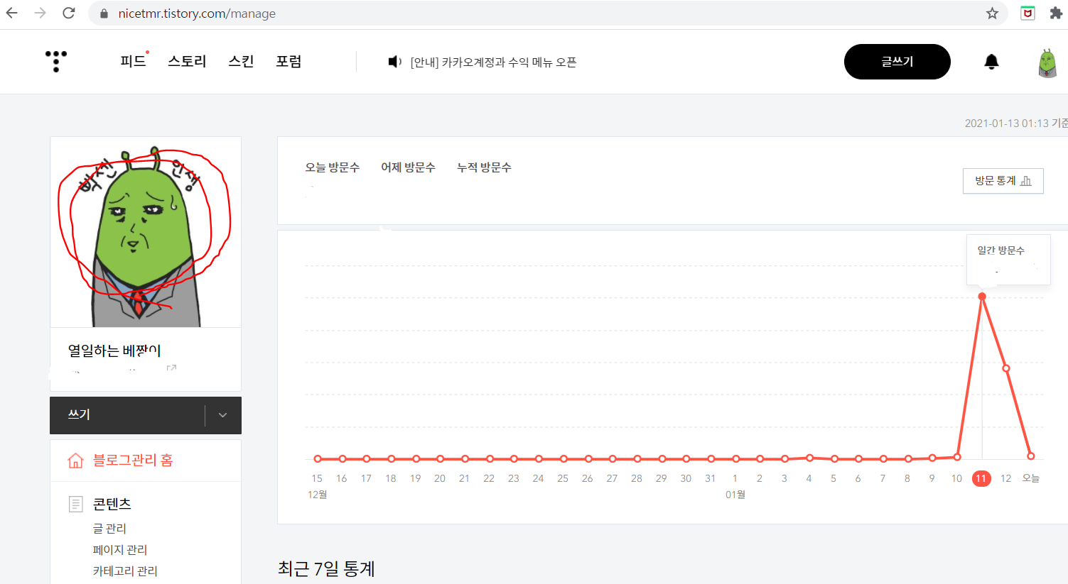The width and height of the screenshot is (1068, 584).
Task: Open the 글 관리 link
Action: point(109,529)
